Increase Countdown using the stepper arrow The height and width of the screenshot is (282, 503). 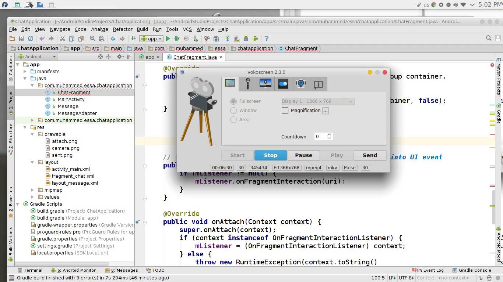tap(329, 134)
